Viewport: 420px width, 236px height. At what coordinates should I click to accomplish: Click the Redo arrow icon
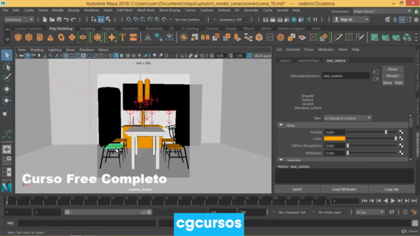(73, 20)
